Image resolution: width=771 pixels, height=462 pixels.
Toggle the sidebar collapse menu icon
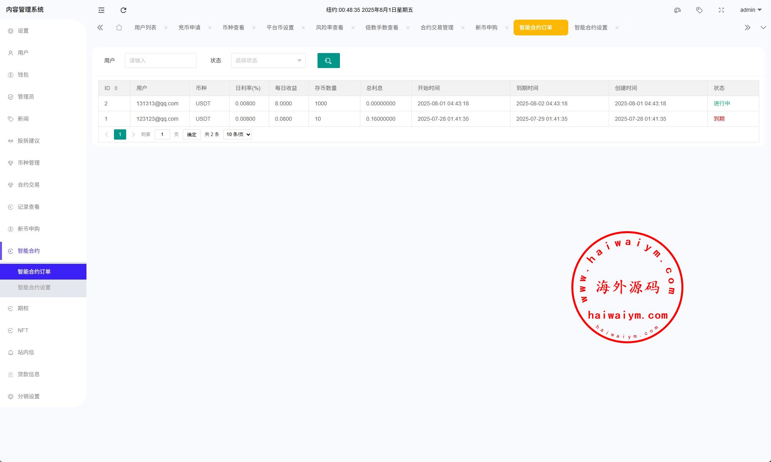coord(101,10)
